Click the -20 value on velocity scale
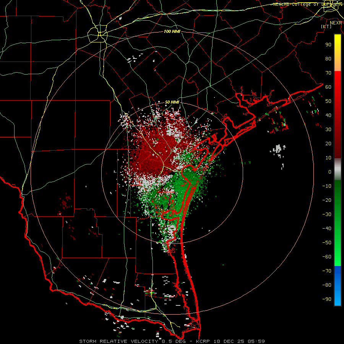The image size is (344, 344). [327, 200]
